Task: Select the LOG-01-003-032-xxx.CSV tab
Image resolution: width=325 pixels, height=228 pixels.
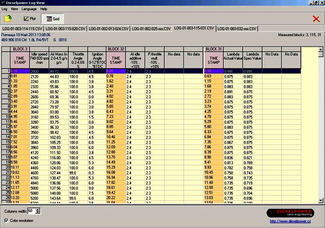Action: coord(237,29)
